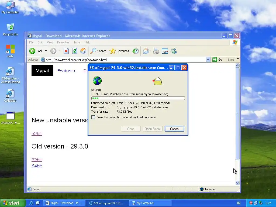The image size is (276, 207).
Task: Open the Favorites pane
Action: click(119, 51)
